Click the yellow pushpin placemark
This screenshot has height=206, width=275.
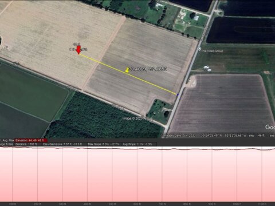pyautogui.click(x=127, y=70)
